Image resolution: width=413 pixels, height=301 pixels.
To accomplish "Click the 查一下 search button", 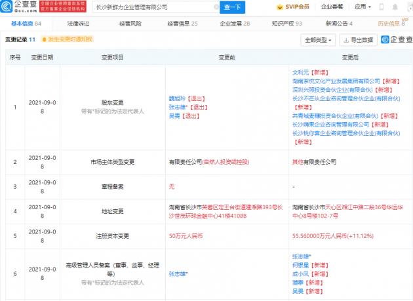I will point(232,7).
